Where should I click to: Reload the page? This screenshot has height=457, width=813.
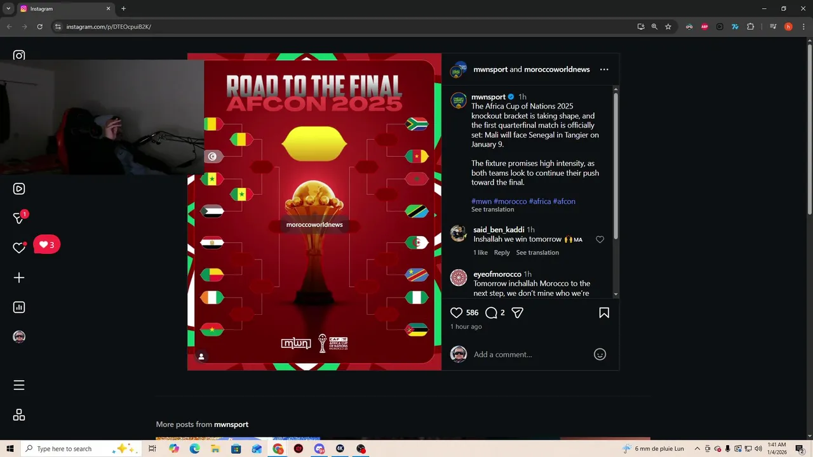pos(39,27)
